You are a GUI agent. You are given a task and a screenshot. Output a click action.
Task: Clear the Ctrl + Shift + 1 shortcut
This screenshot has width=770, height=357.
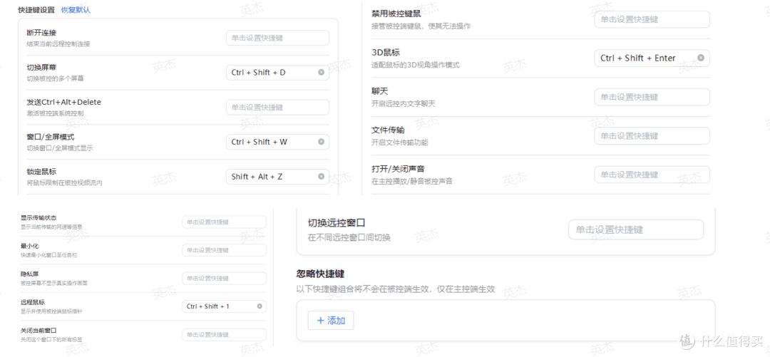260,306
